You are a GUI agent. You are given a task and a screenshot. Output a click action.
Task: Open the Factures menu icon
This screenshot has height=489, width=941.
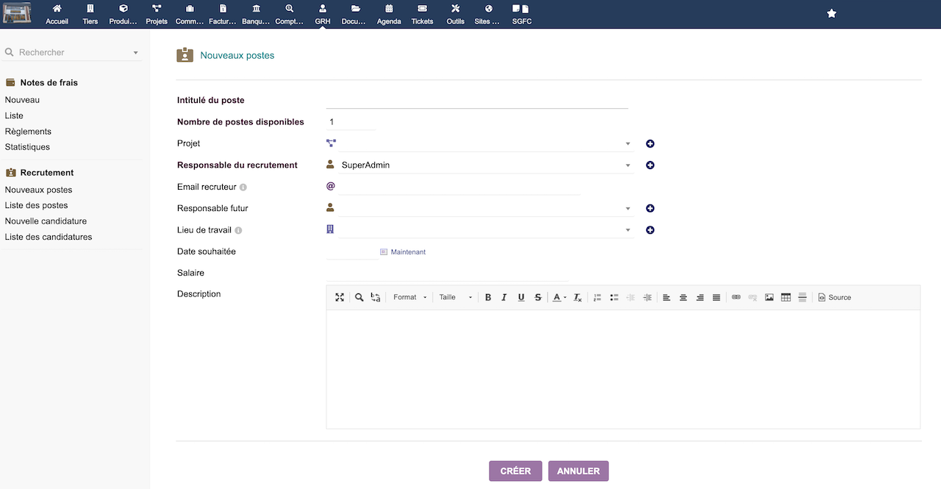(x=223, y=9)
